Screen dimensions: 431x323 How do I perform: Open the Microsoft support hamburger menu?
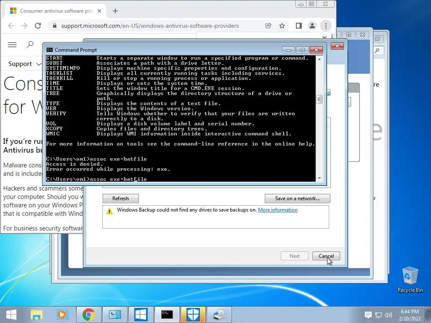coord(12,45)
